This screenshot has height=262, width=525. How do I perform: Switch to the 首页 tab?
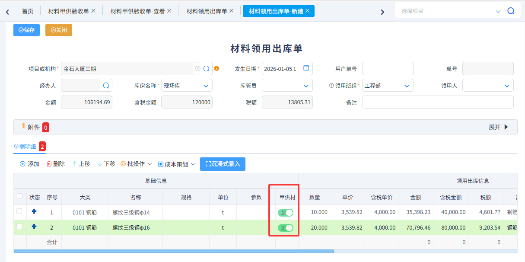click(27, 11)
